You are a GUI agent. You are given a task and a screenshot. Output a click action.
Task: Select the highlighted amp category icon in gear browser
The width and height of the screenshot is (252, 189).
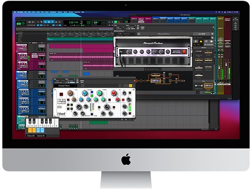tap(201, 41)
